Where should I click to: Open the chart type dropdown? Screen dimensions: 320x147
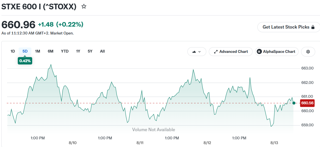[197, 51]
